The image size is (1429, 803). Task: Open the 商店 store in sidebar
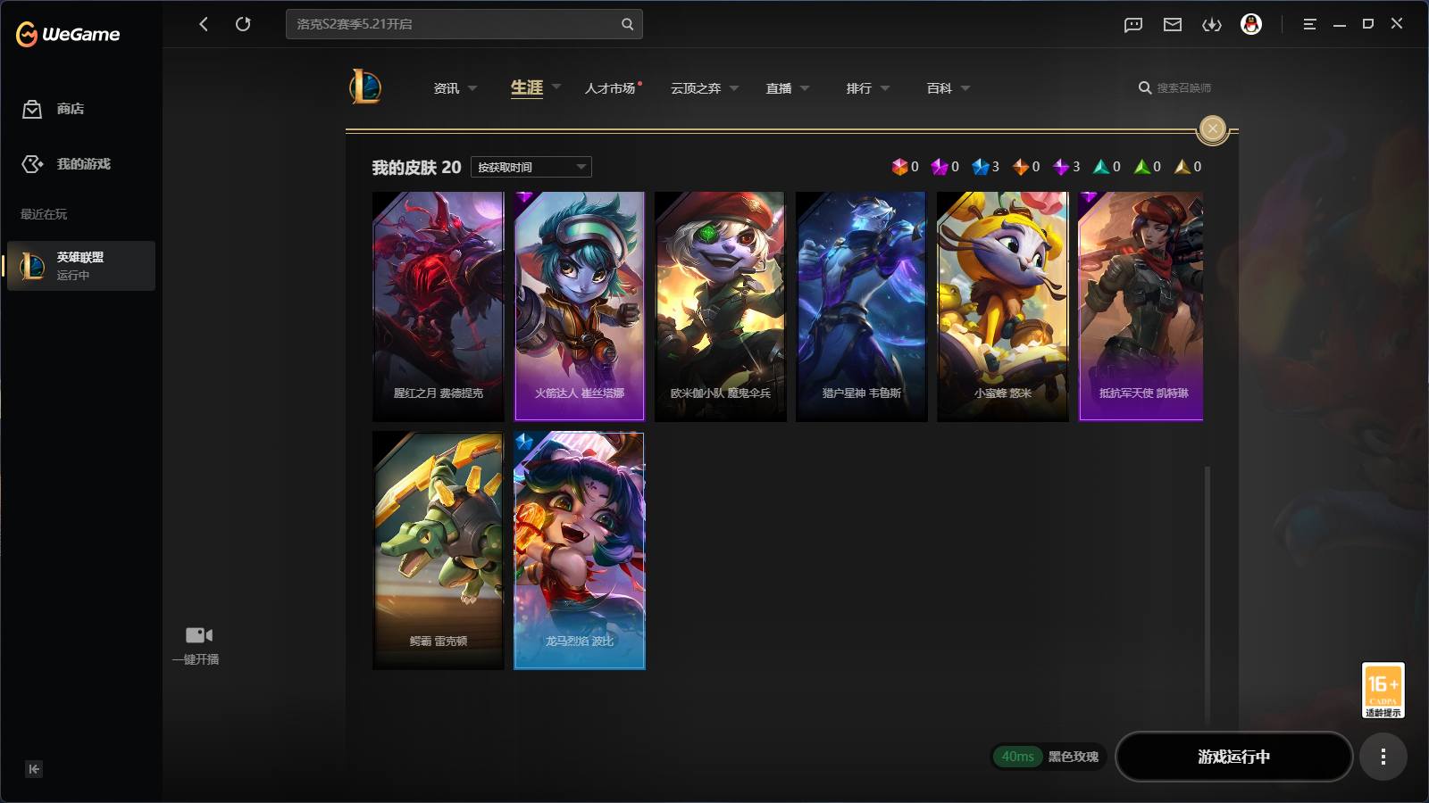(54, 109)
